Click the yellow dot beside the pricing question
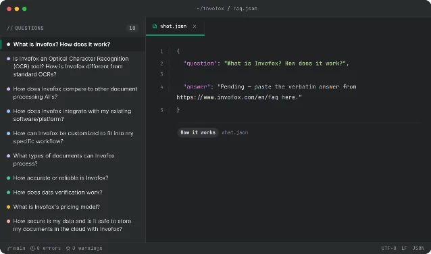 click(9, 207)
